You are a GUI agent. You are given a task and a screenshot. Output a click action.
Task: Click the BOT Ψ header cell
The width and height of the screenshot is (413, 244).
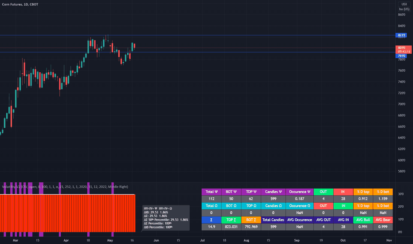(x=231, y=192)
